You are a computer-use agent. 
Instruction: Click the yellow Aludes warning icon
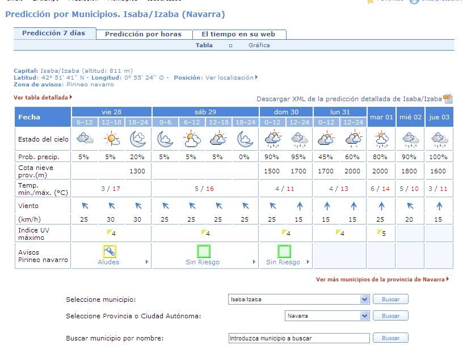(x=110, y=251)
